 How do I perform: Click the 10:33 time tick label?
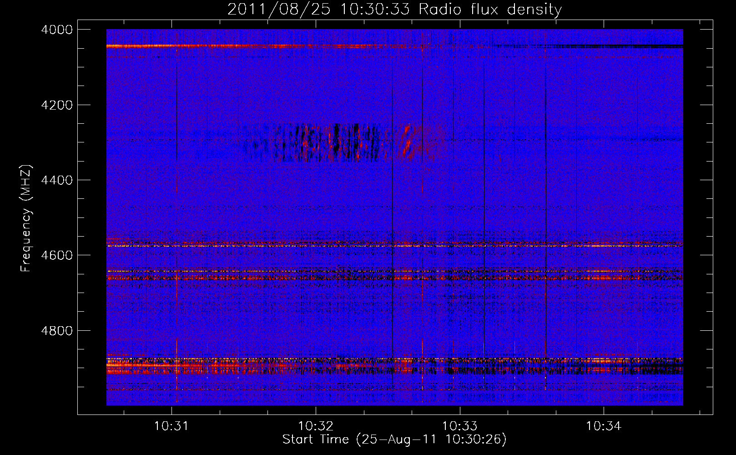coord(460,426)
